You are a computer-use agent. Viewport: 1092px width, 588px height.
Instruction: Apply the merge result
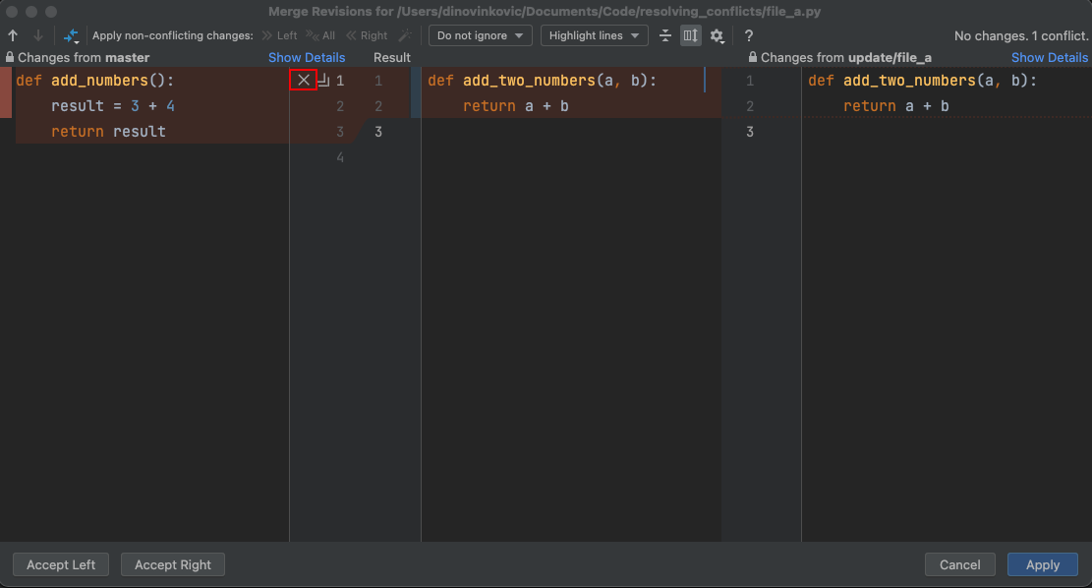click(x=1042, y=564)
